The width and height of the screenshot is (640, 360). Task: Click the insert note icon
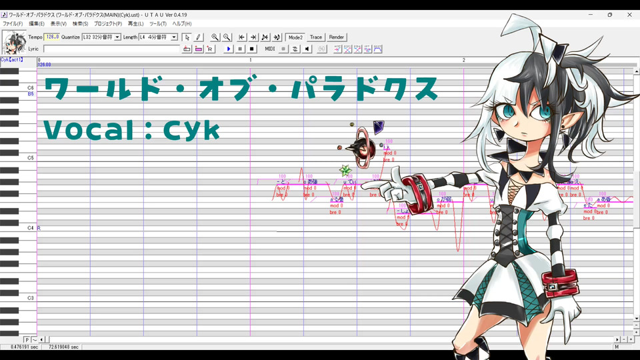click(x=187, y=49)
